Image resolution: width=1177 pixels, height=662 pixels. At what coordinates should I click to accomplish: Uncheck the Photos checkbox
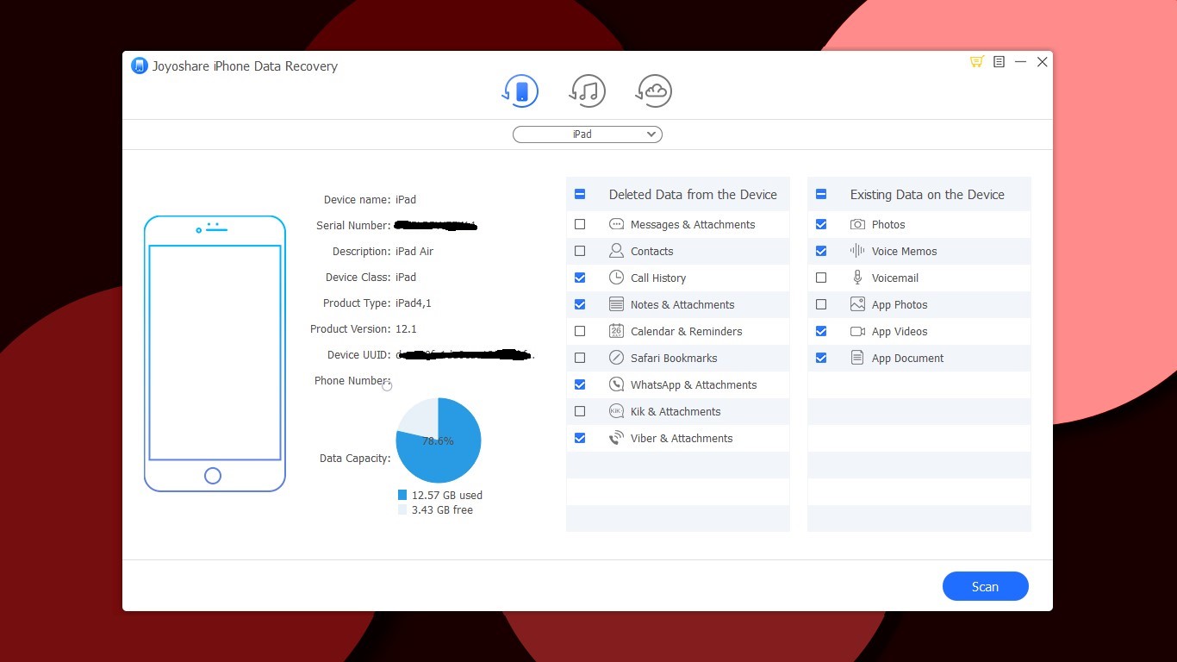821,224
